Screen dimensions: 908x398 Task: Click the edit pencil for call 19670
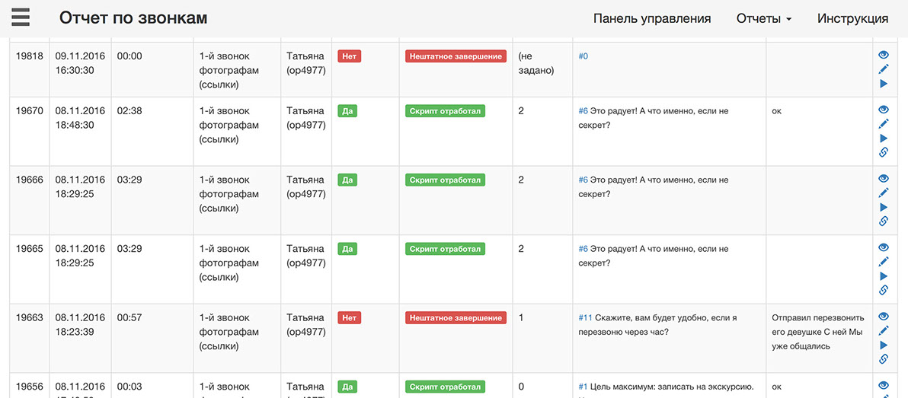pos(884,124)
